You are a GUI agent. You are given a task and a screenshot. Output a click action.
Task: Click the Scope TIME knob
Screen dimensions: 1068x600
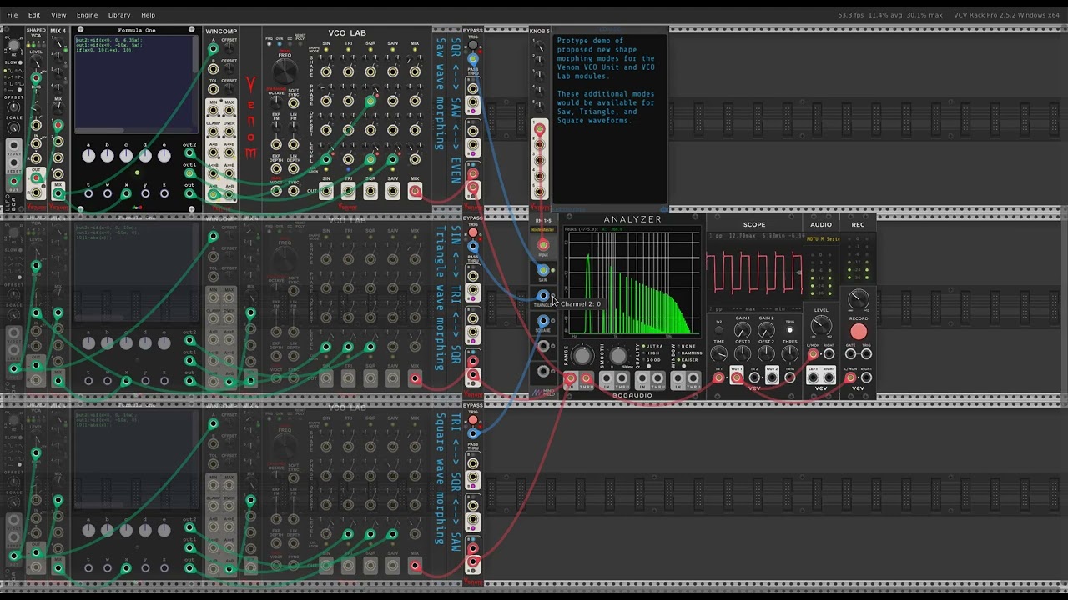[x=718, y=353]
